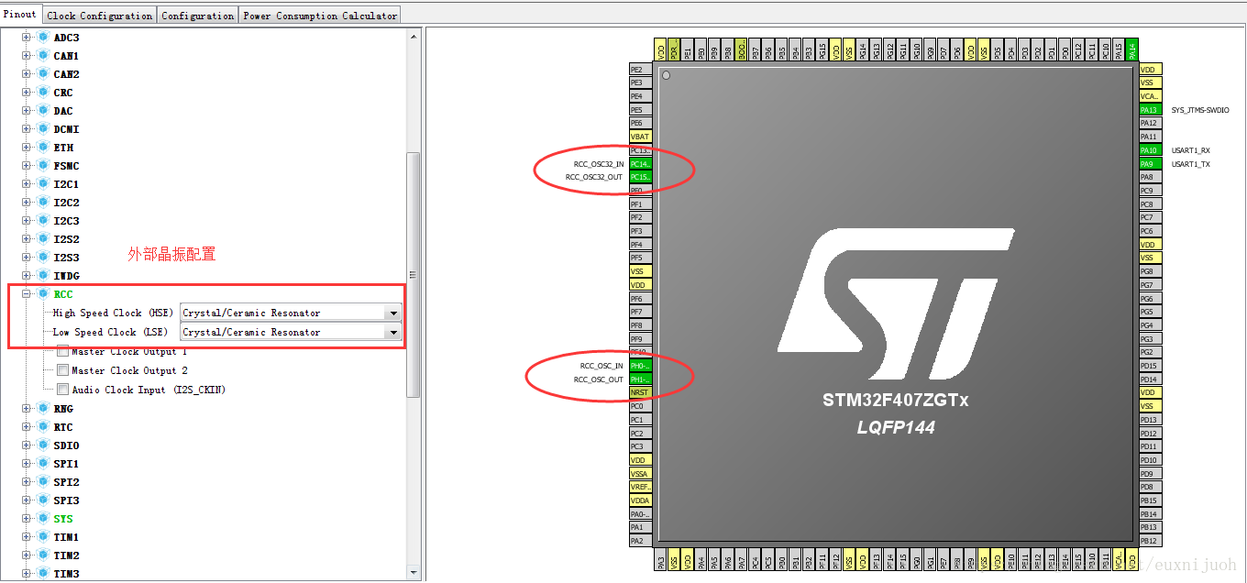
Task: Select the SPI2 tree item label
Action: (66, 482)
